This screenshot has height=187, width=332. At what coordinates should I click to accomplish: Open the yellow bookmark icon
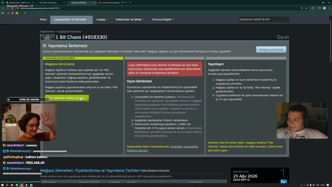pyautogui.click(x=17, y=13)
